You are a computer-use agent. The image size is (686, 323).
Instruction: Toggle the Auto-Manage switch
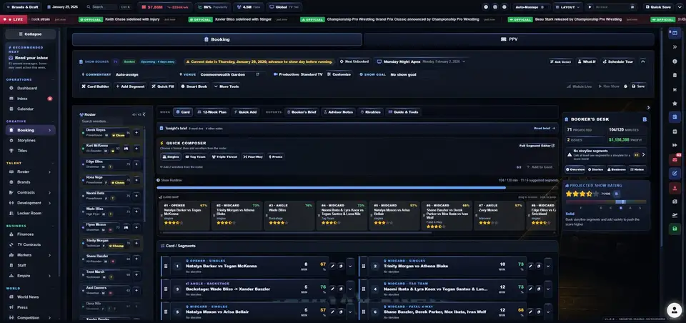[x=543, y=7]
